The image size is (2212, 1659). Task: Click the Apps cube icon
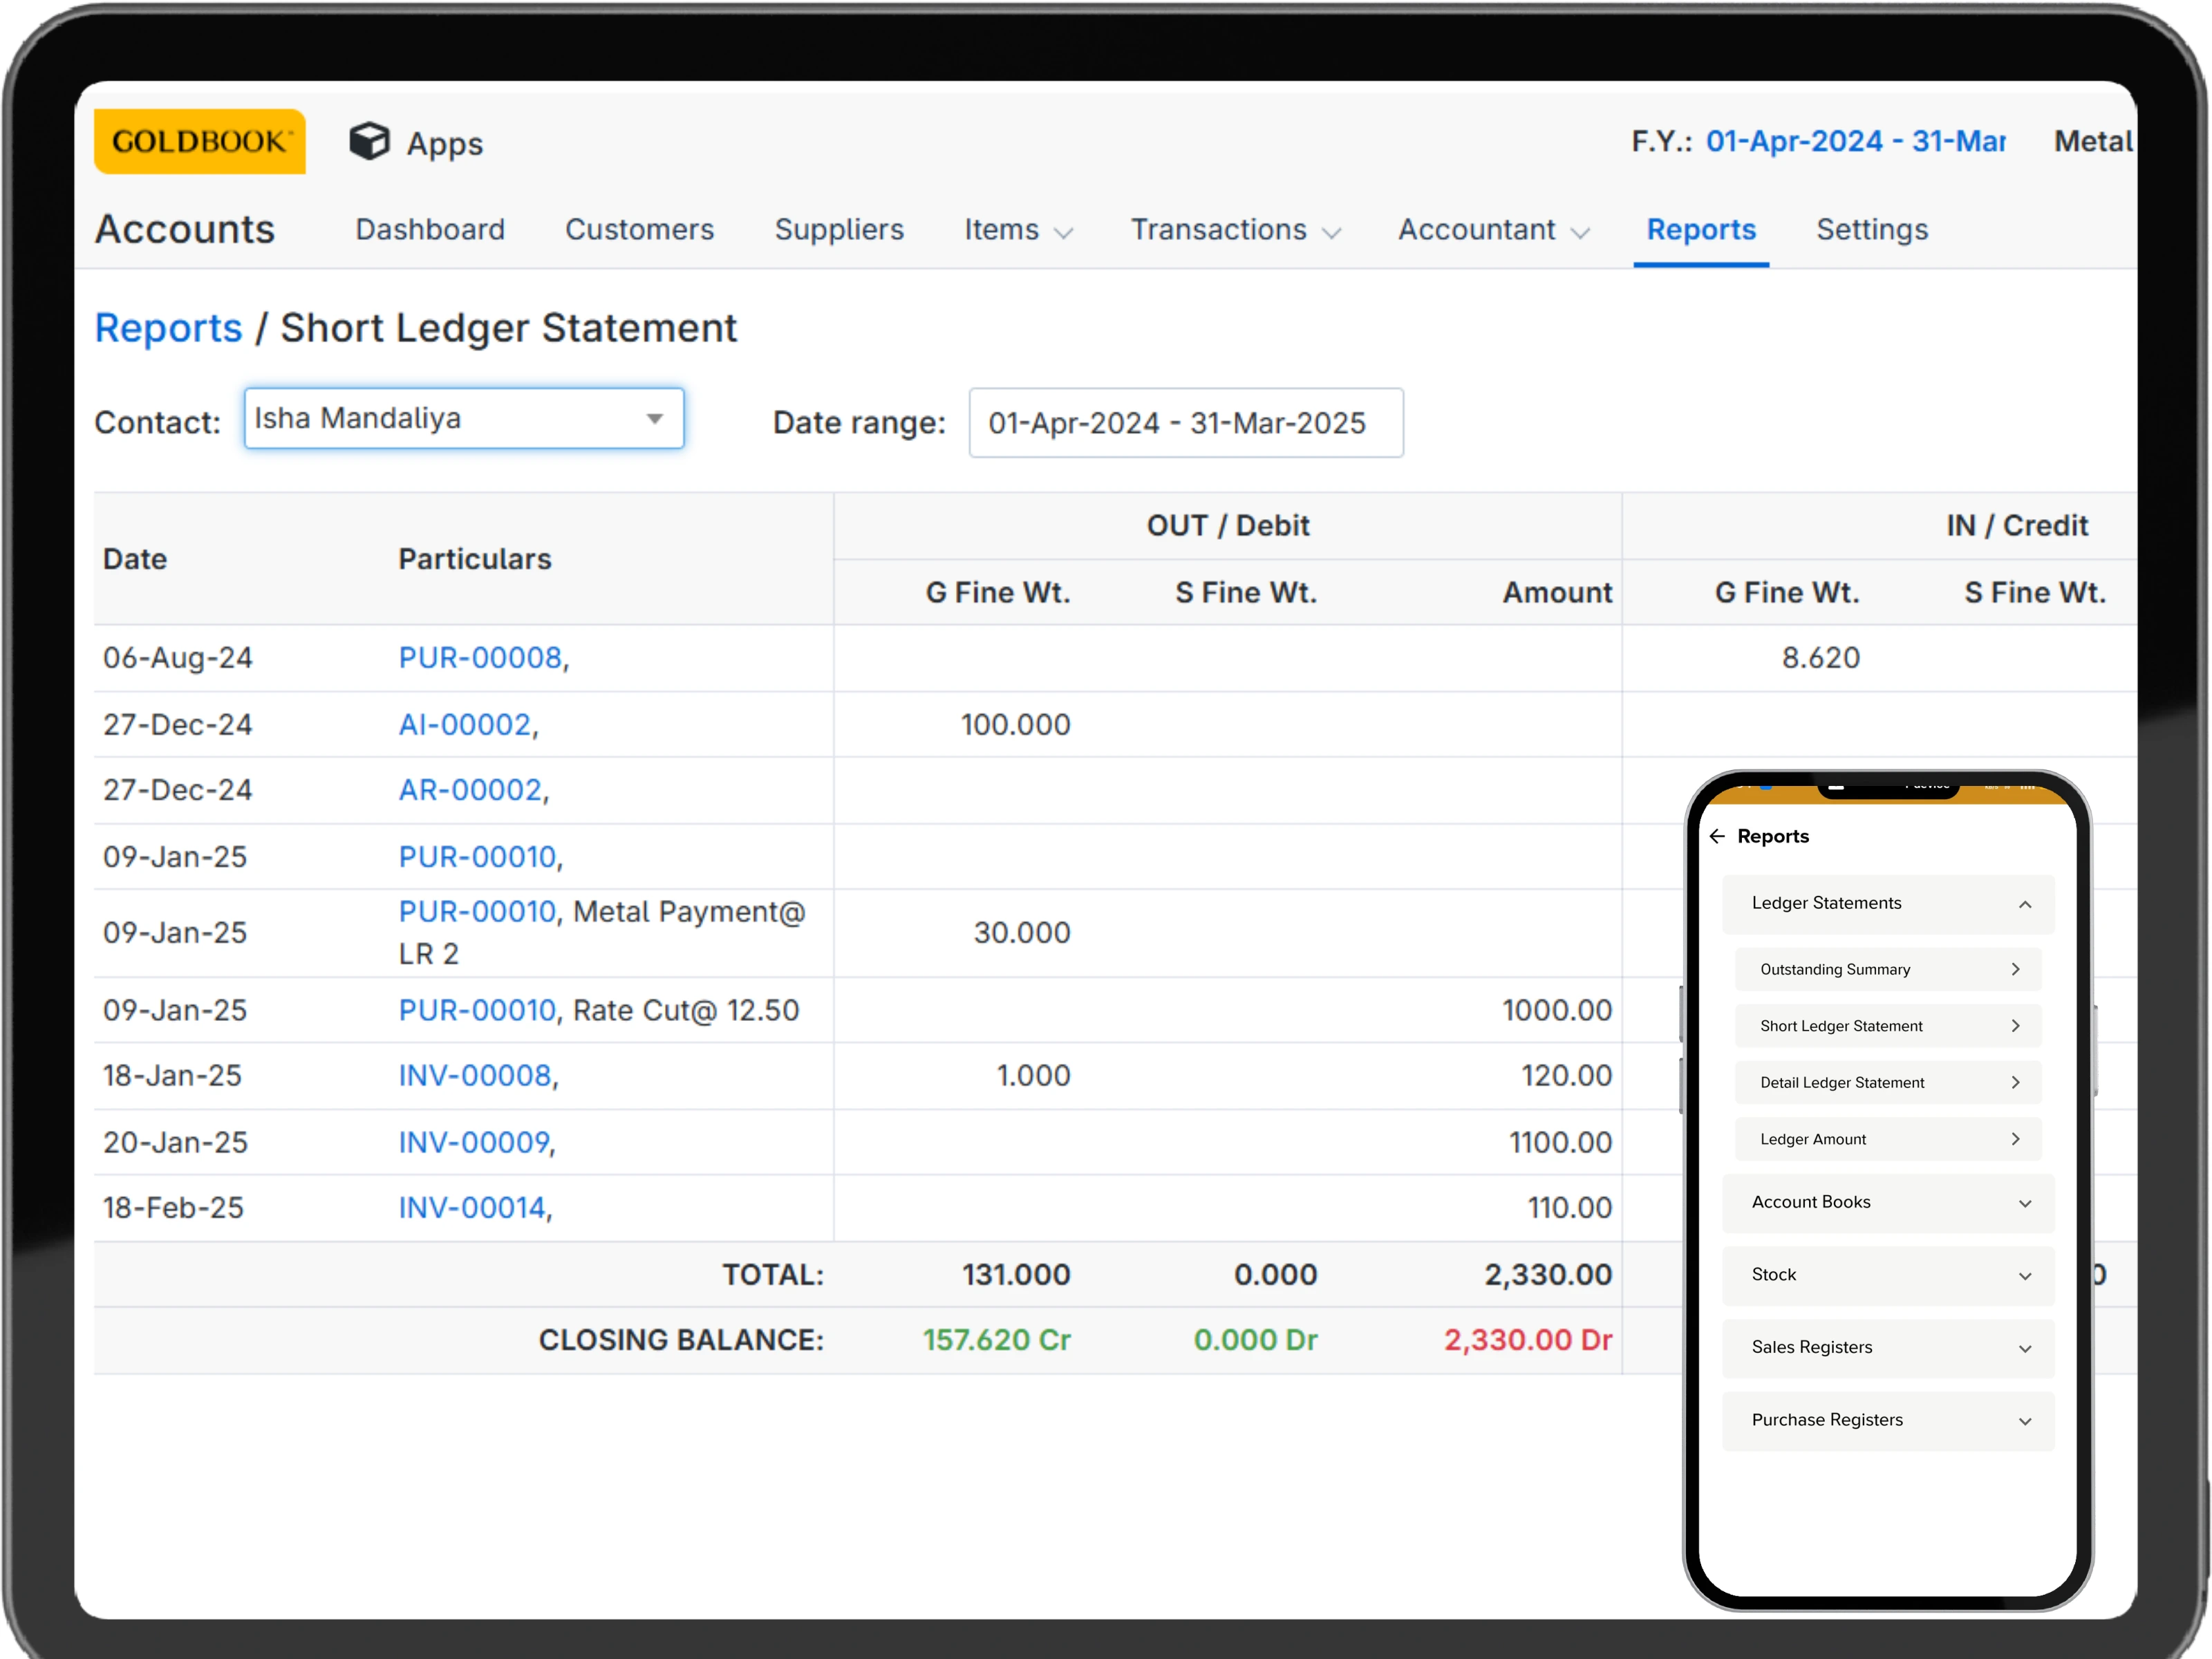[369, 141]
